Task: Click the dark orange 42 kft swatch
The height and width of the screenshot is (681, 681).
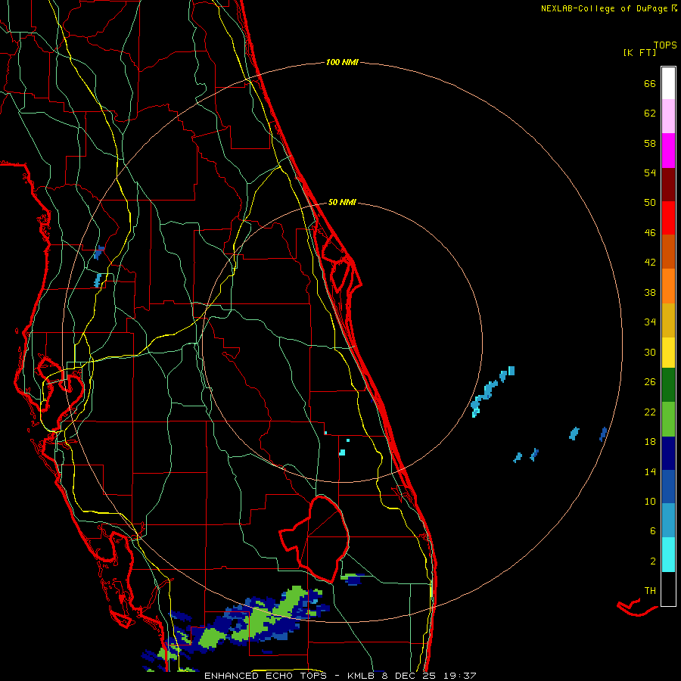Action: coord(668,251)
